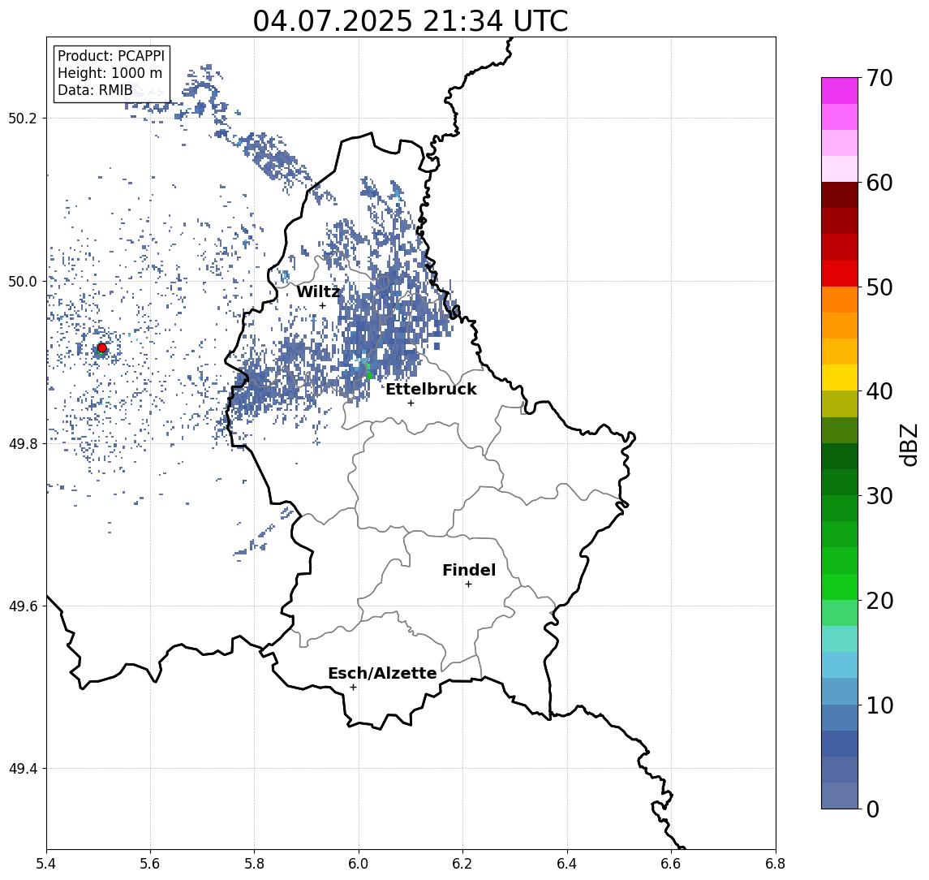Image resolution: width=929 pixels, height=880 pixels.
Task: Click the 'Data: RMIB' text
Action: 95,90
